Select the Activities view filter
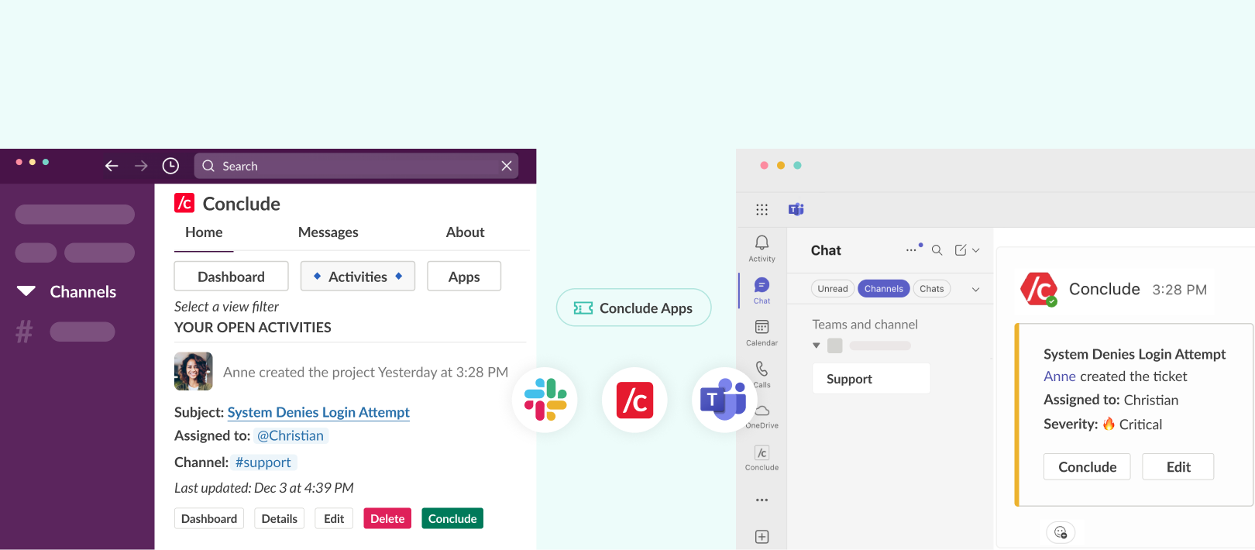1255x550 pixels. coord(358,277)
